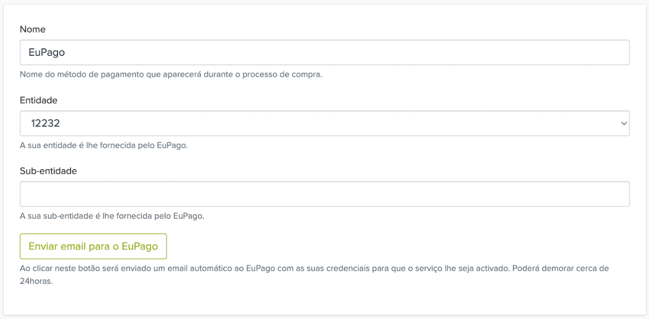Click the chevron arrow of Entidade select
The image size is (649, 319).
click(624, 124)
